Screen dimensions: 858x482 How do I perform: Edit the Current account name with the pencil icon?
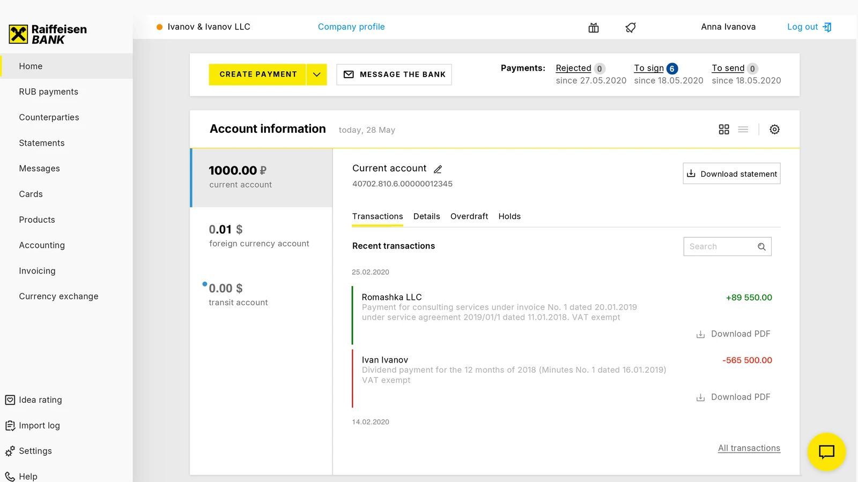tap(438, 169)
